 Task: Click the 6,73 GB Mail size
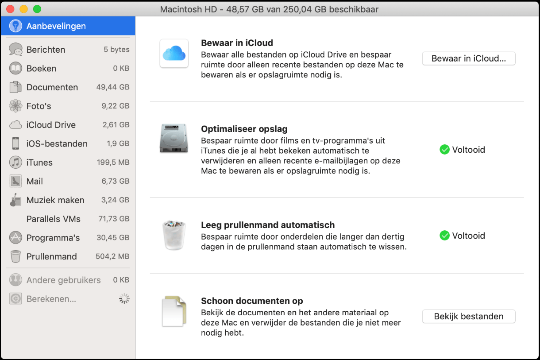116,181
